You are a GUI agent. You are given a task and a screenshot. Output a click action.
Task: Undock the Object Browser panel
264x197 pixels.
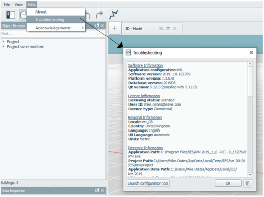tap(97, 25)
